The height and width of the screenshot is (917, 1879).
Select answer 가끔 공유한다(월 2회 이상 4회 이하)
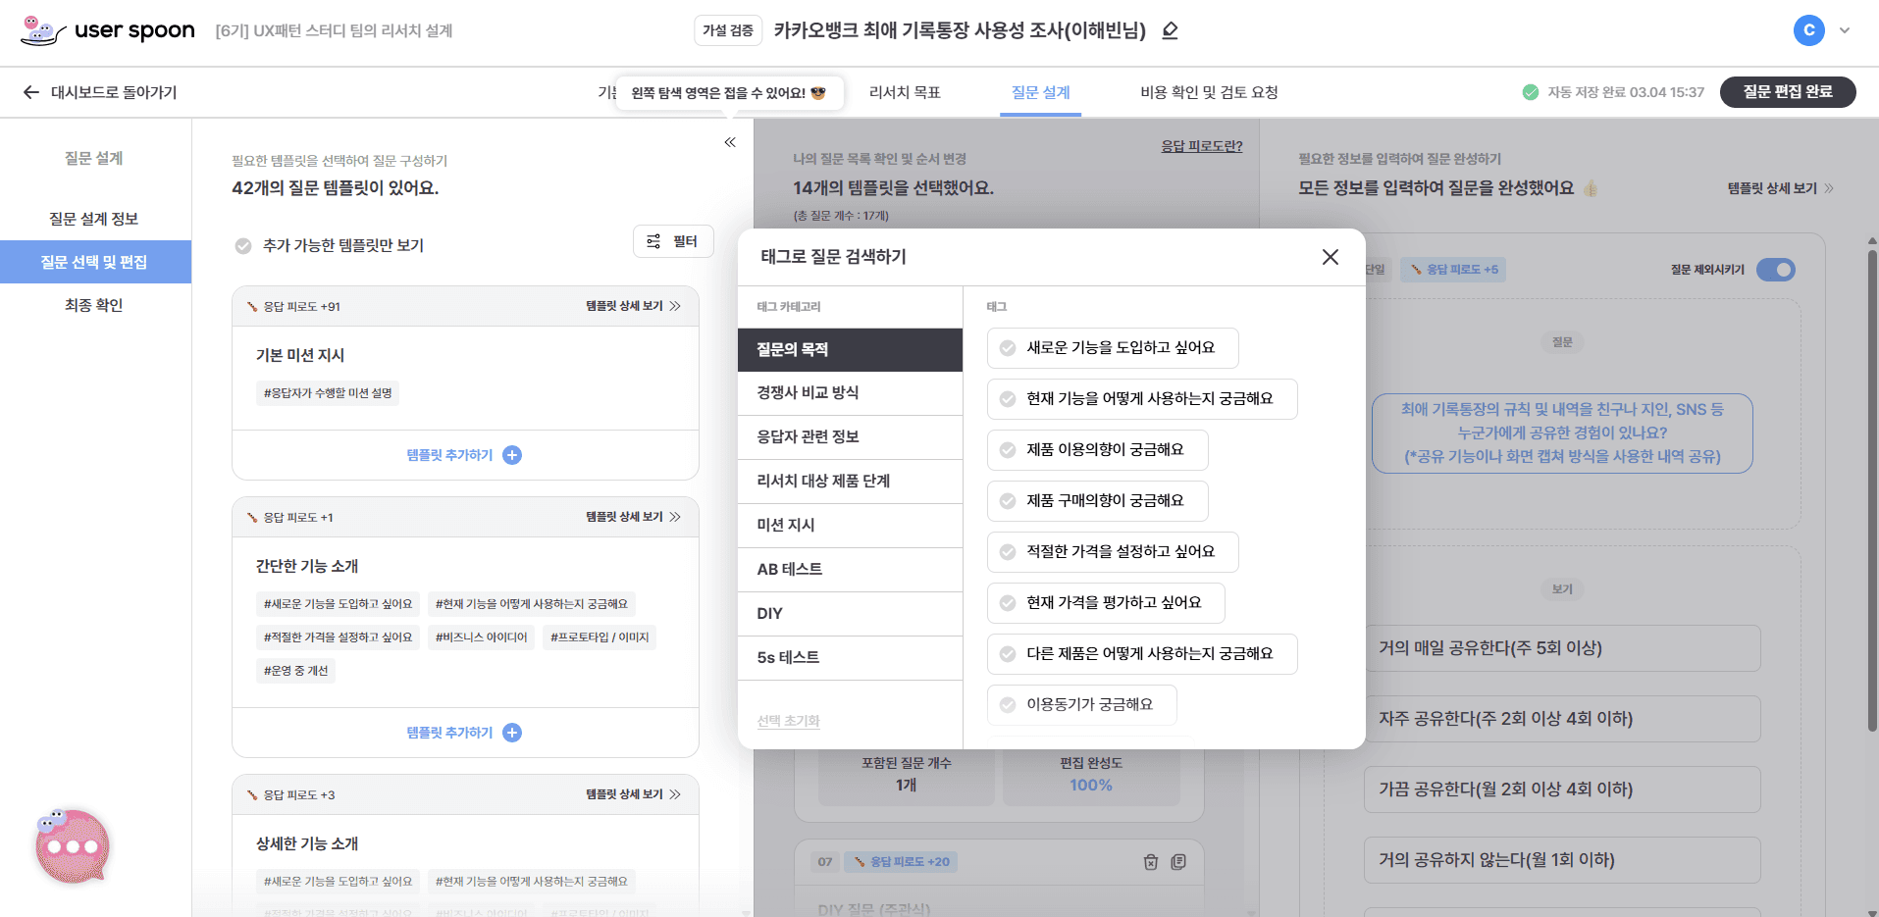coord(1562,790)
